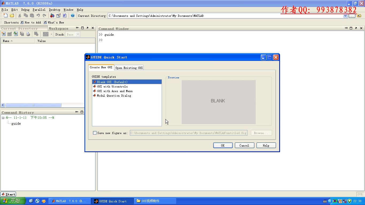Click the Undo arrow icon
This screenshot has height=205, width=365.
click(x=38, y=16)
